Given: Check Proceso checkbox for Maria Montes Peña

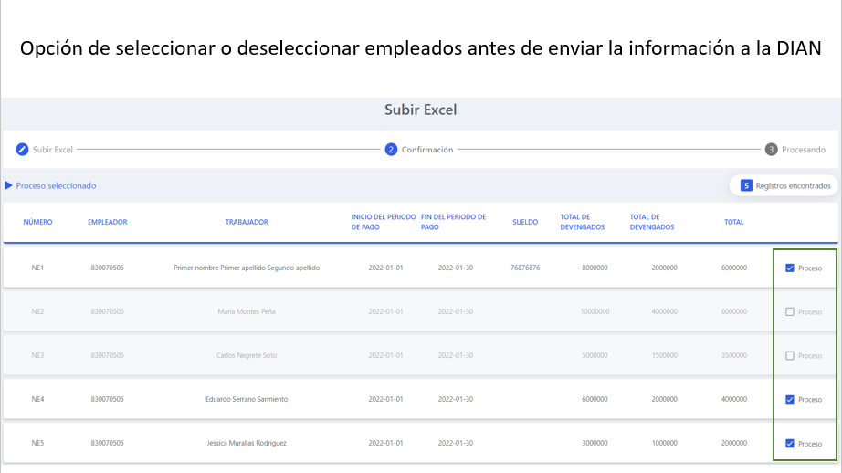Looking at the screenshot, I should tap(789, 312).
